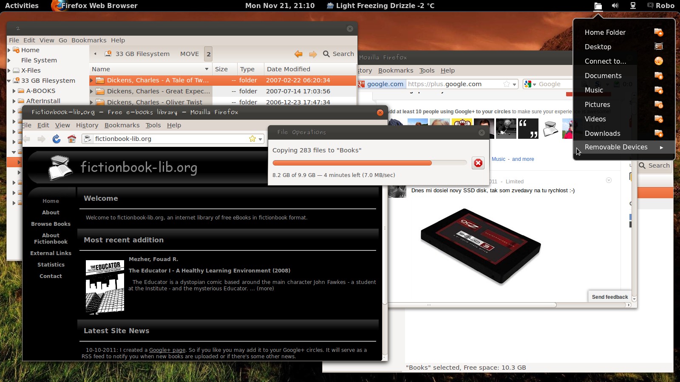Open URL history dropdown in front Firefox
This screenshot has width=680, height=382.
[x=260, y=139]
